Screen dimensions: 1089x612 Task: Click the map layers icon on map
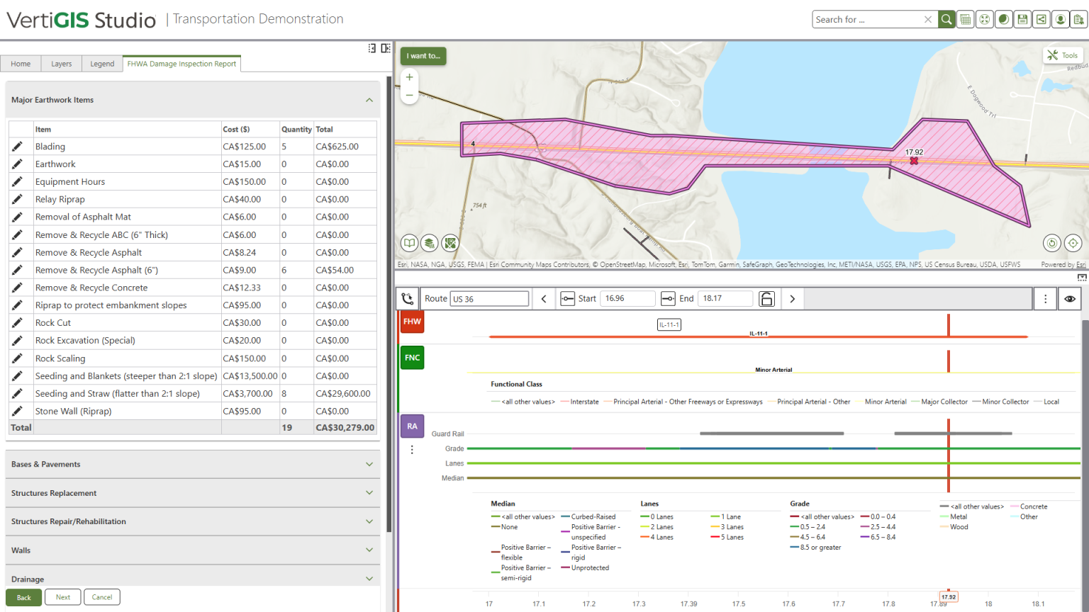(x=430, y=243)
